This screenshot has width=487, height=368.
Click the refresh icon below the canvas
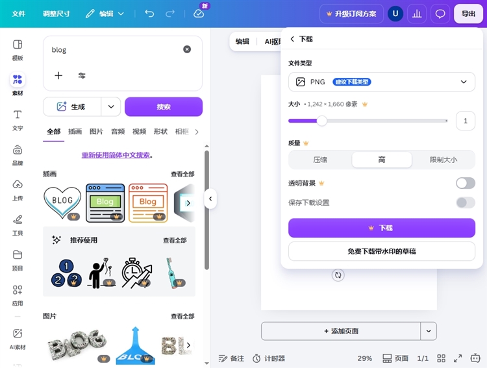point(338,275)
